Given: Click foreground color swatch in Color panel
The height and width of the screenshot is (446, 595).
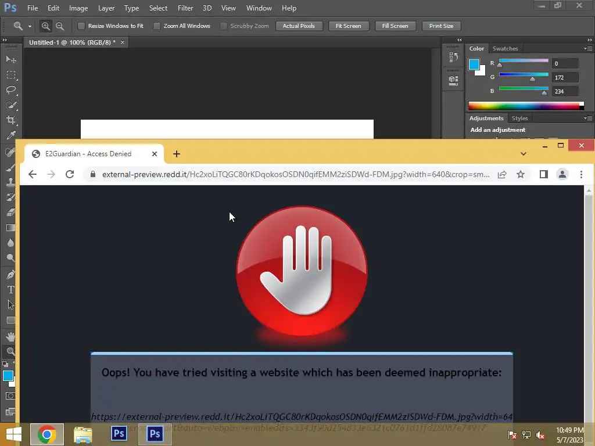Looking at the screenshot, I should pos(474,64).
